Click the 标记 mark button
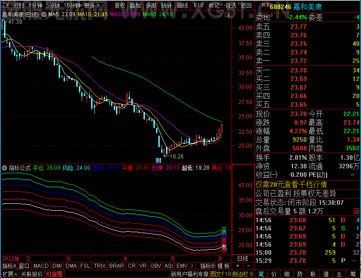Screen dimensions: 361x279 [214, 5]
